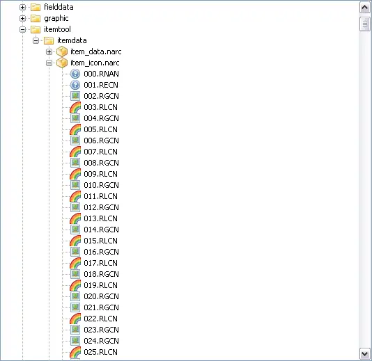Click the rainbow palette icon of 013.RLCN
This screenshot has width=372, height=361.
coord(75,218)
